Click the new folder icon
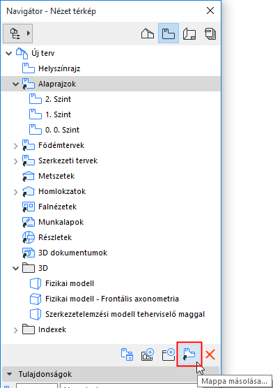Screen dimensions: 273x388 (169, 355)
